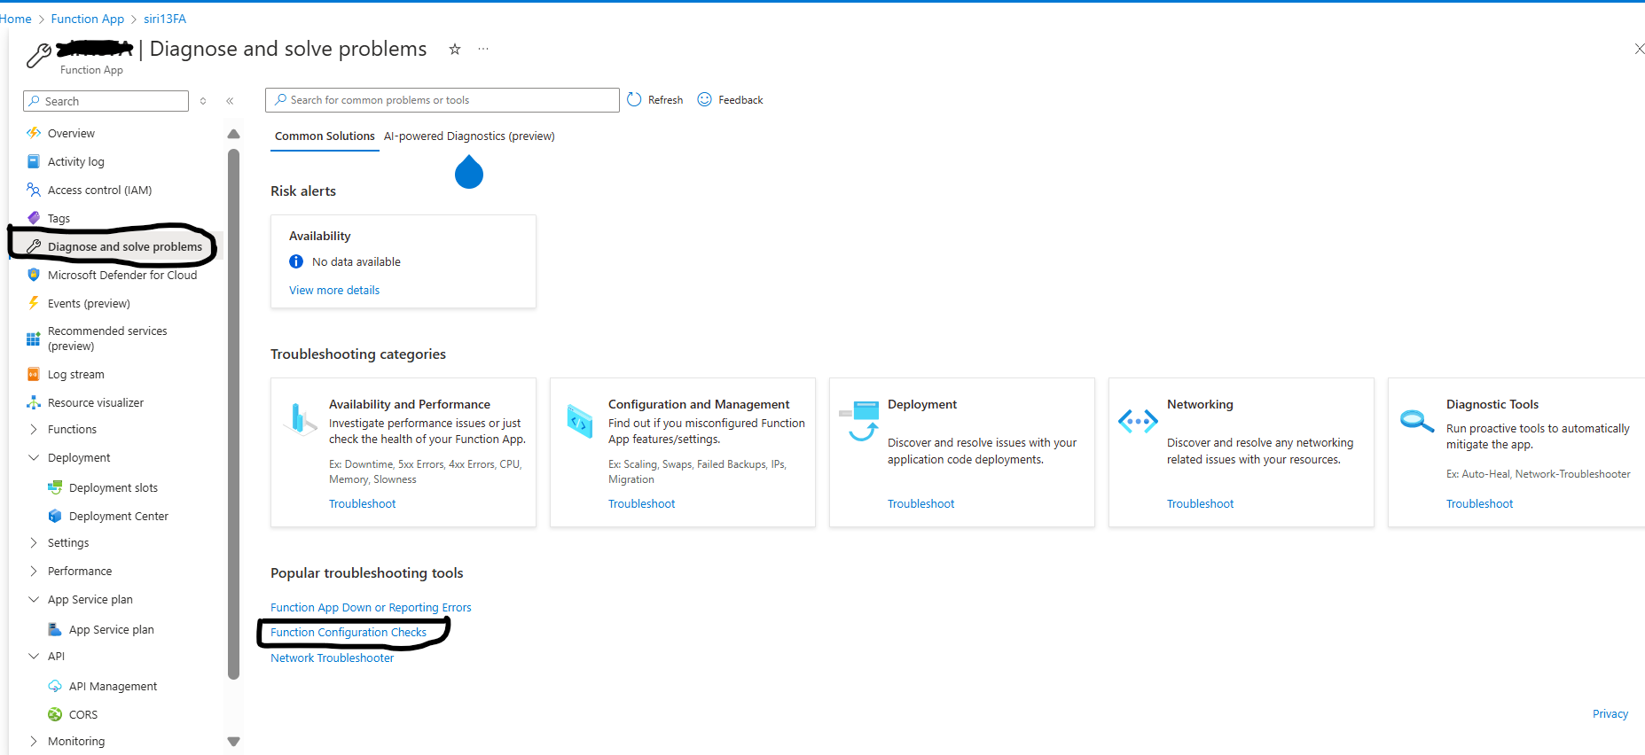Click Troubleshoot under Diagnostic Tools card

pos(1479,503)
